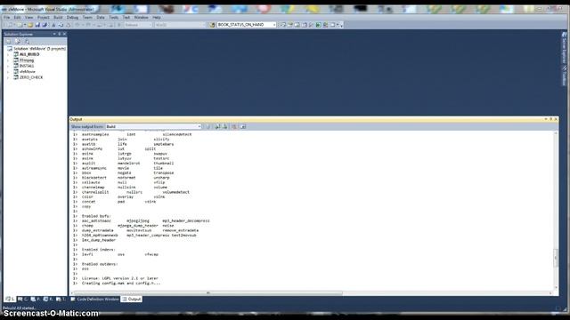Switch to the Output tab

[x=132, y=299]
